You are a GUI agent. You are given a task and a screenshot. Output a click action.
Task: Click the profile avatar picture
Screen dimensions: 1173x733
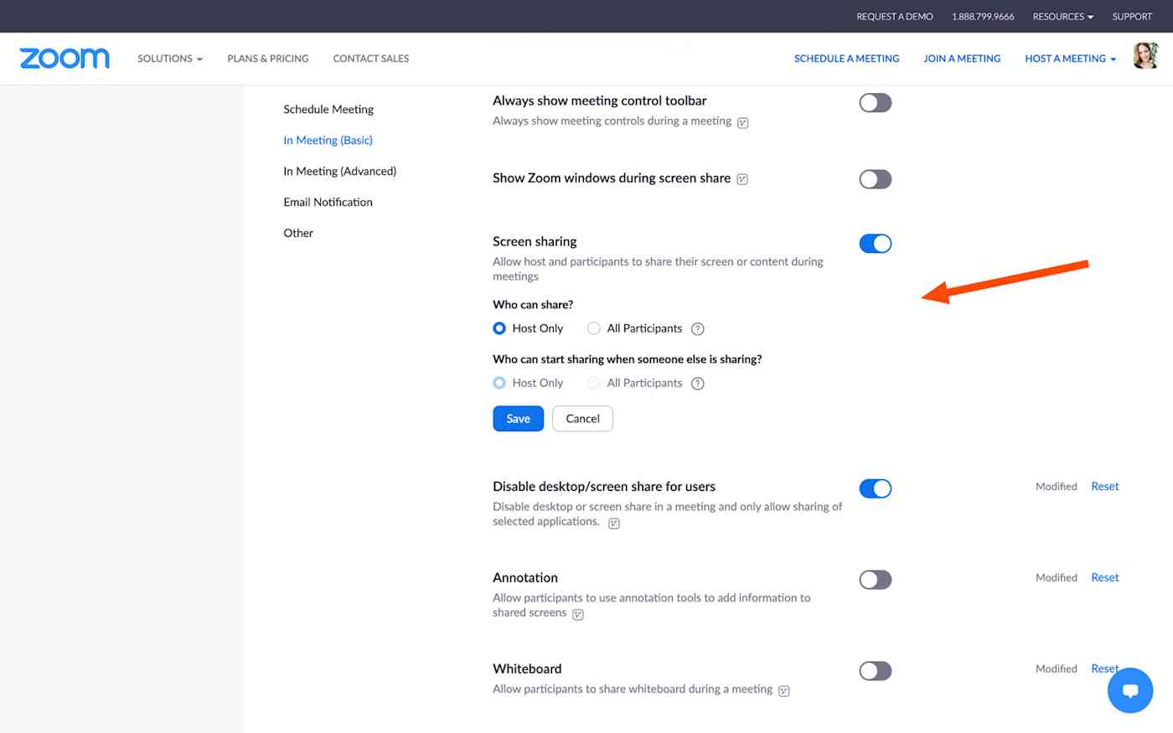(x=1145, y=55)
